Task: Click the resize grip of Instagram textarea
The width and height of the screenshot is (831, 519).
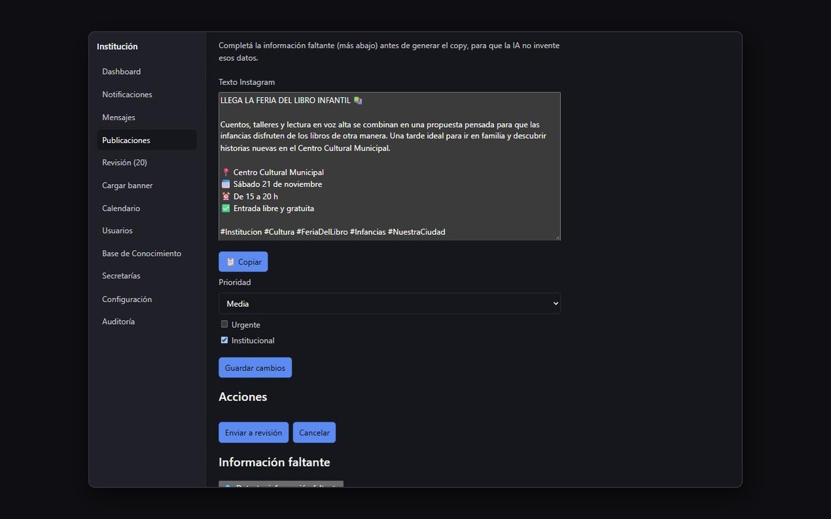Action: point(557,237)
